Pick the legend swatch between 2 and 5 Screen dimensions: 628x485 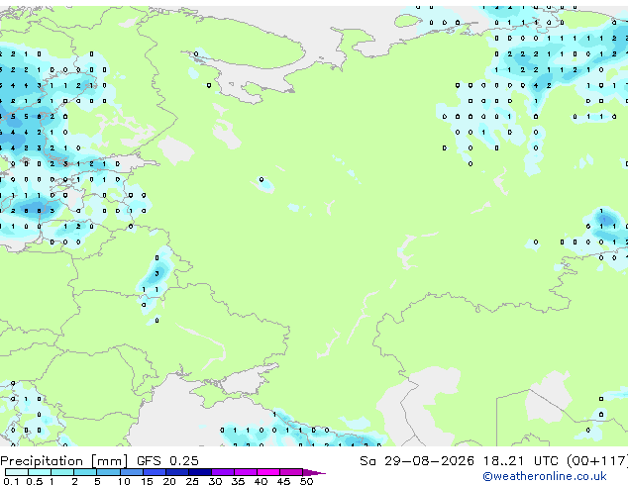(85, 472)
